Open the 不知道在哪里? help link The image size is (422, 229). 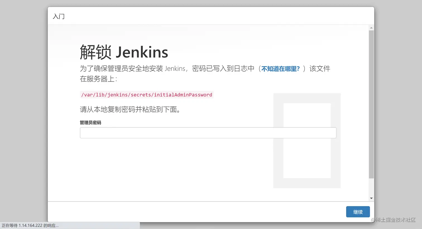coord(280,69)
